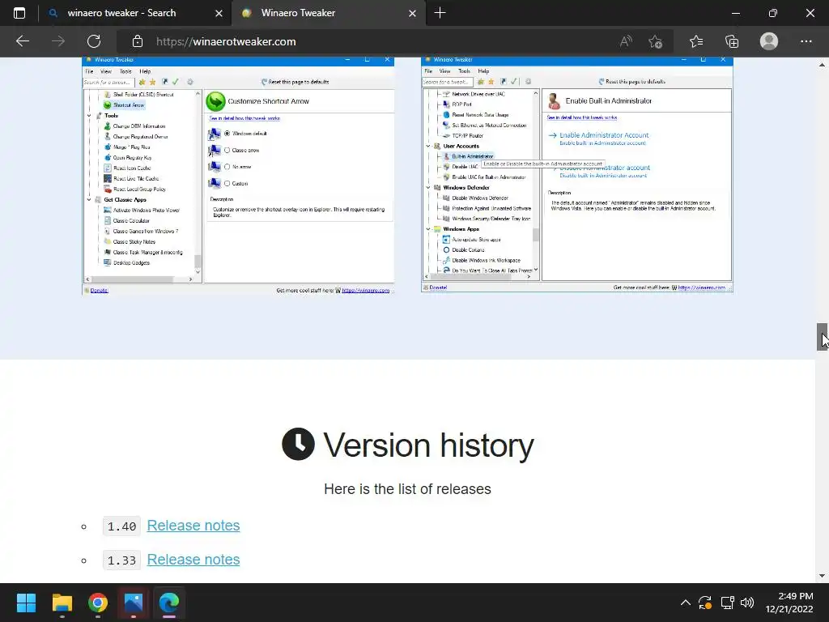Click the scrollbar down arrow
Viewport: 829px width, 622px height.
822,576
